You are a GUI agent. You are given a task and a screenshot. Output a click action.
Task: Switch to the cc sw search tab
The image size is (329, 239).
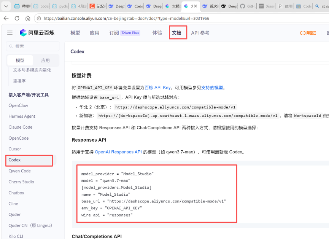coord(322,6)
